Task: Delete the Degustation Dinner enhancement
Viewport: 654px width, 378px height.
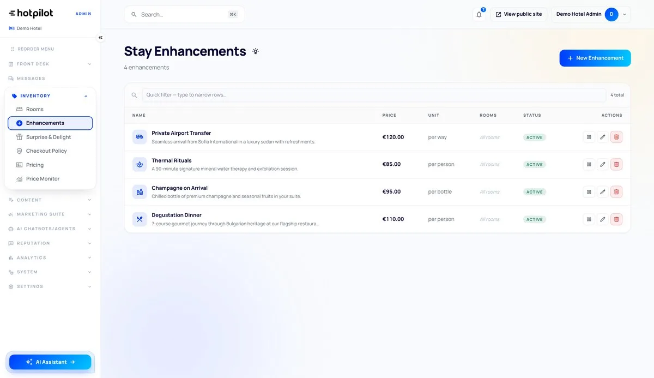Action: pyautogui.click(x=616, y=219)
